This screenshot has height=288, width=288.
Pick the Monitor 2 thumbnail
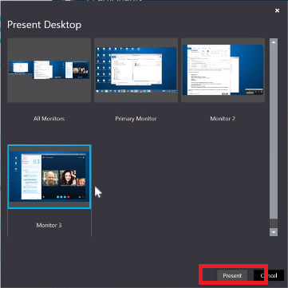[x=223, y=70]
